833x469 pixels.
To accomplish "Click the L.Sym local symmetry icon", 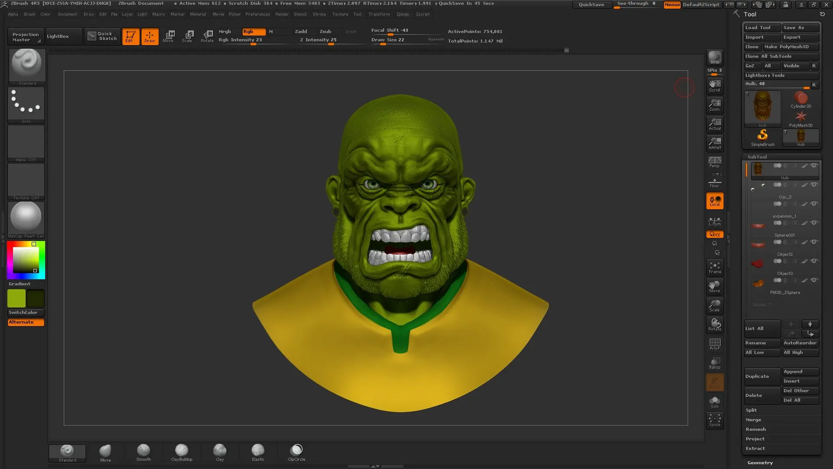I will 715,221.
